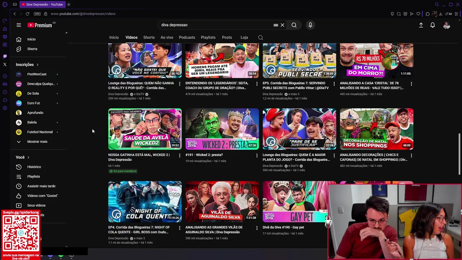Open options menu for the Decorações de Natal video

click(411, 156)
